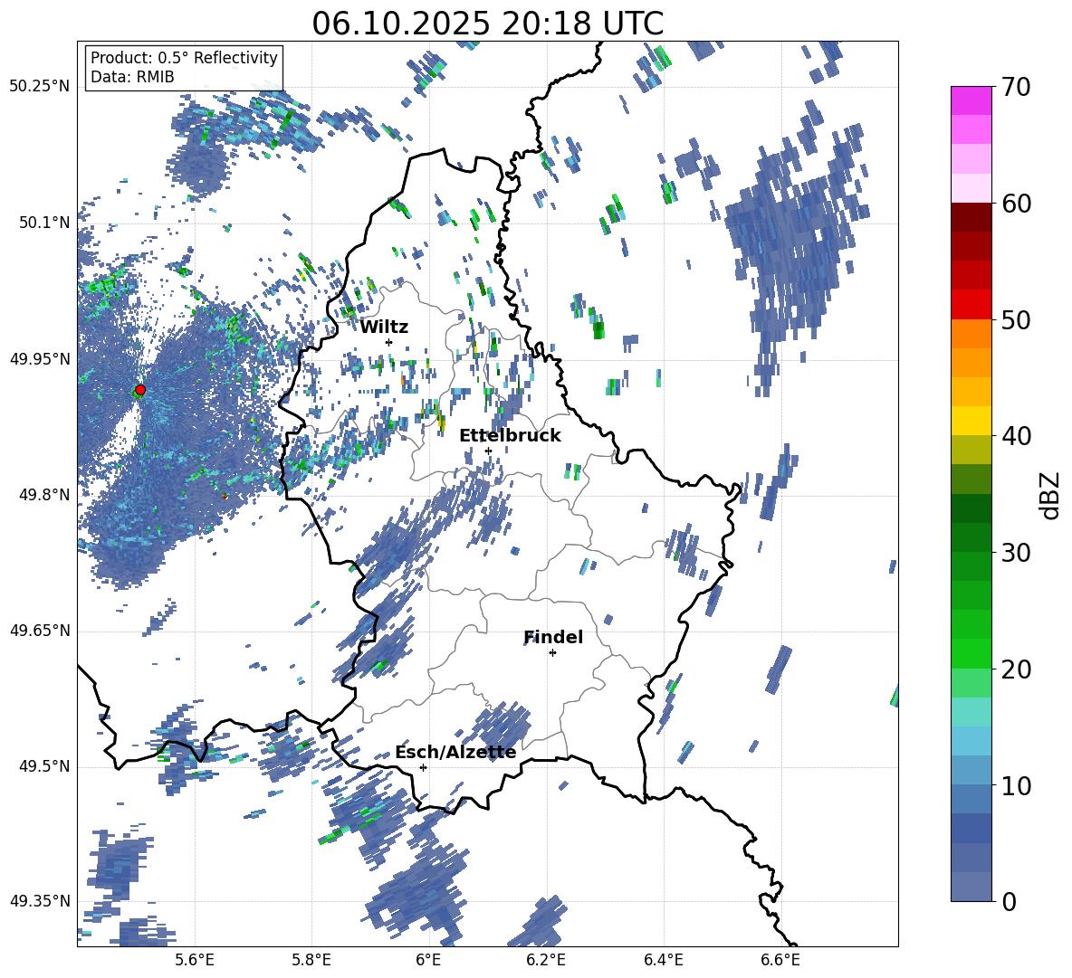Viewport: 1072px width, 978px height.
Task: Click the 49.95°N latitude label
Action: click(40, 358)
